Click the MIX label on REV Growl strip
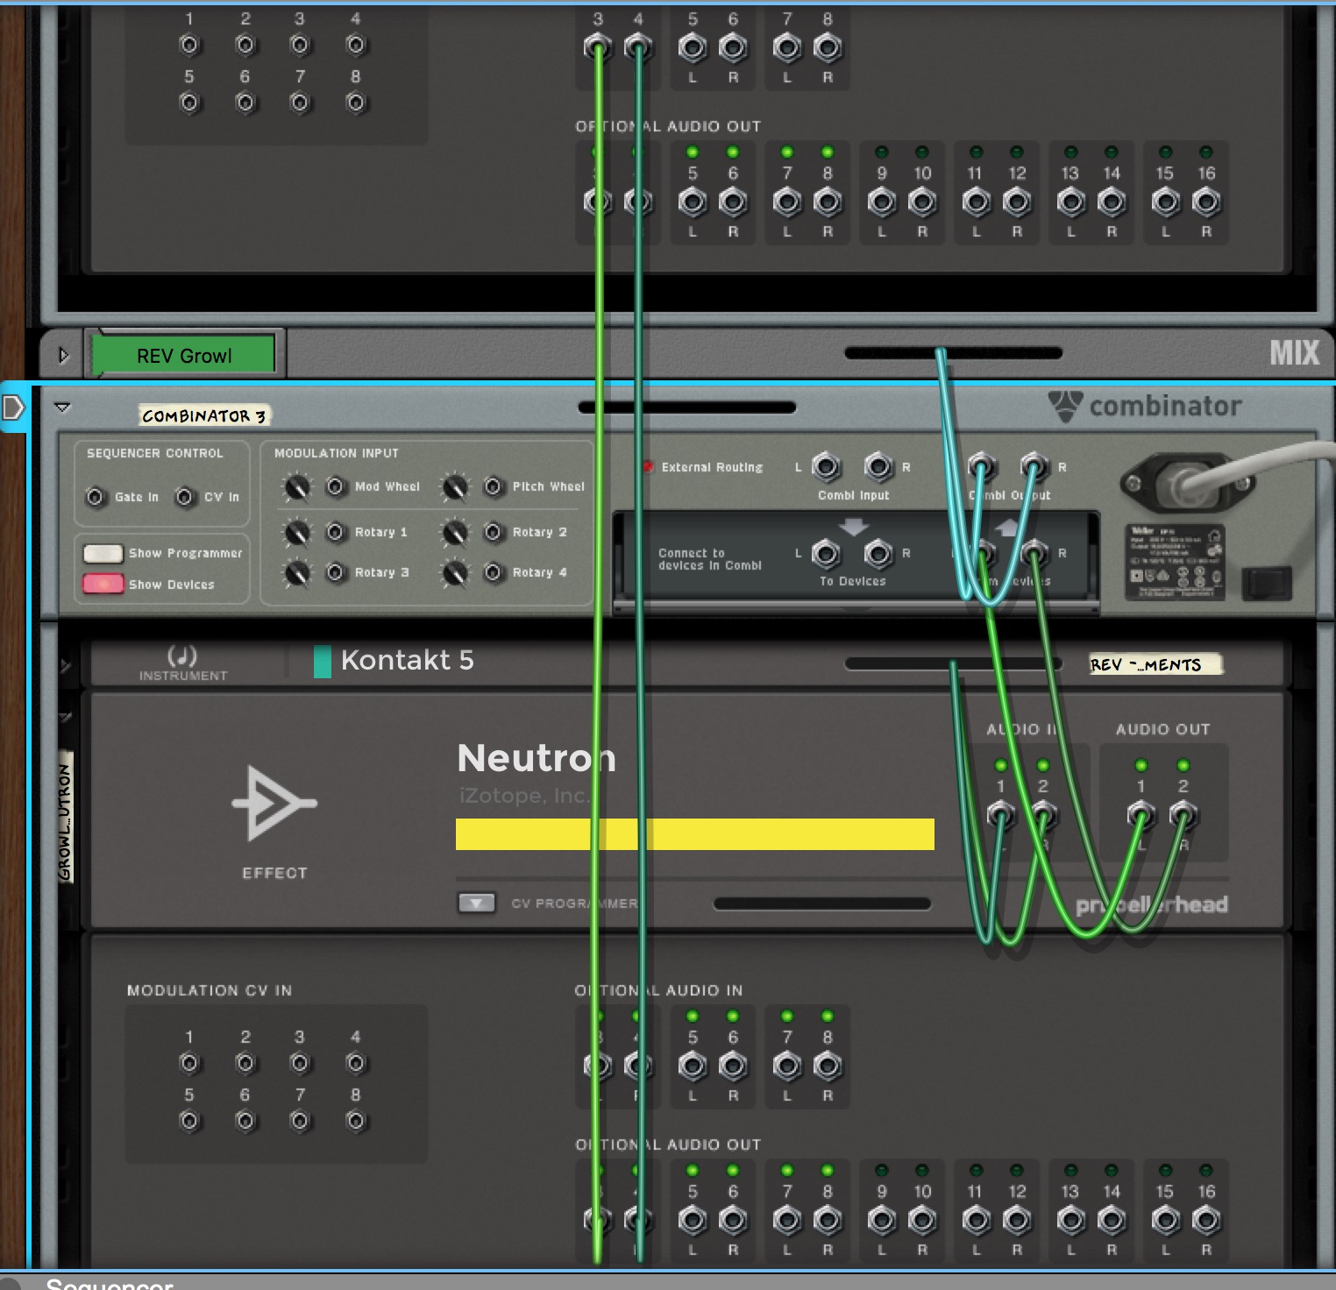Image resolution: width=1336 pixels, height=1290 pixels. click(x=1294, y=353)
